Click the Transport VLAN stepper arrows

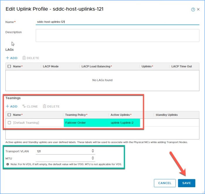pos(93,151)
